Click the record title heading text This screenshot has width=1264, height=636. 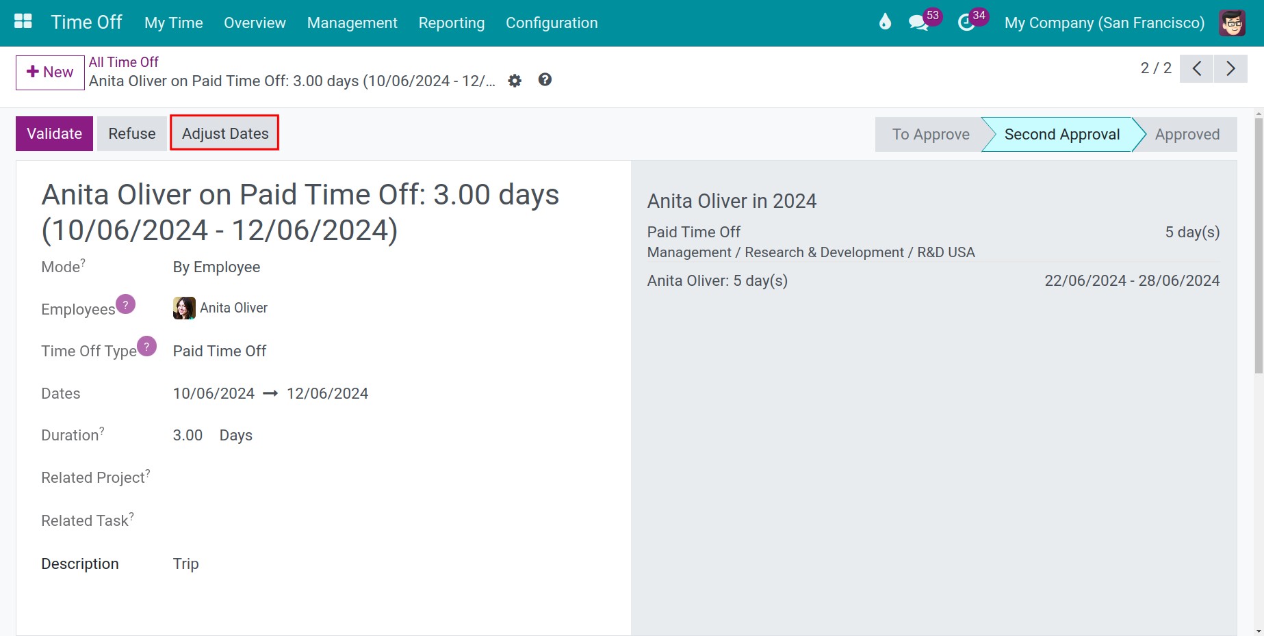coord(300,212)
